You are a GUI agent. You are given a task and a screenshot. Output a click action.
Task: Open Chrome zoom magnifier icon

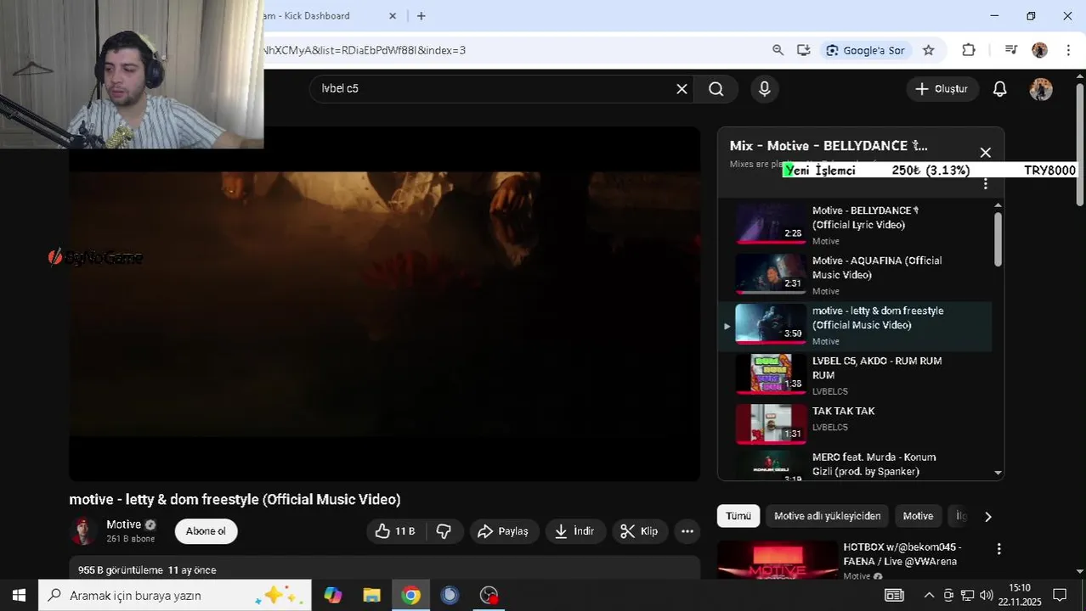(x=778, y=50)
